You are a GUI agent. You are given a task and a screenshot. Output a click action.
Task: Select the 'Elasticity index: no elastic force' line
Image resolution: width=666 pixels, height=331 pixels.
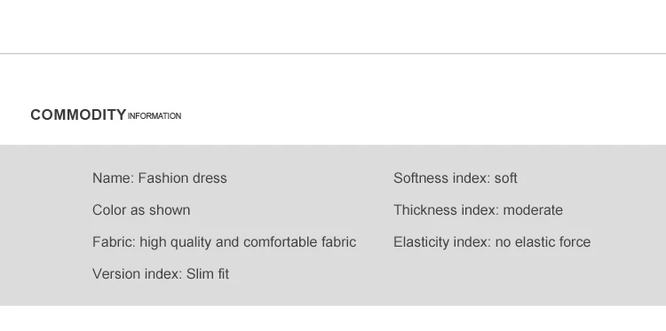pos(492,242)
